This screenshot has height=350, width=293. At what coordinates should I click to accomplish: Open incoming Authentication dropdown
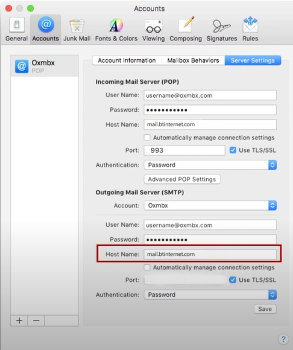coord(210,165)
